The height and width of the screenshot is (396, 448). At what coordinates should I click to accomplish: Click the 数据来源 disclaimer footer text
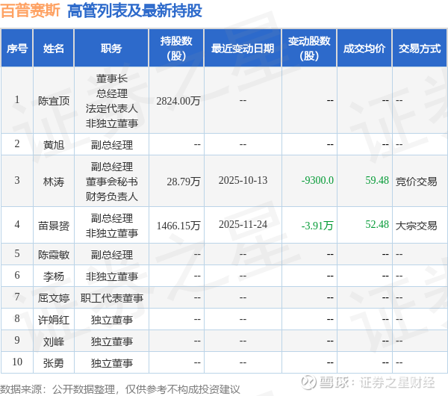[120, 389]
